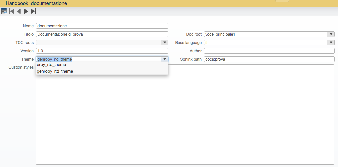
Task: Click the TOC roots label
Action: pyautogui.click(x=24, y=43)
